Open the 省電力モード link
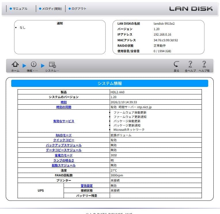Image resolution: width=220 pixels, height=214 pixels. point(64,155)
